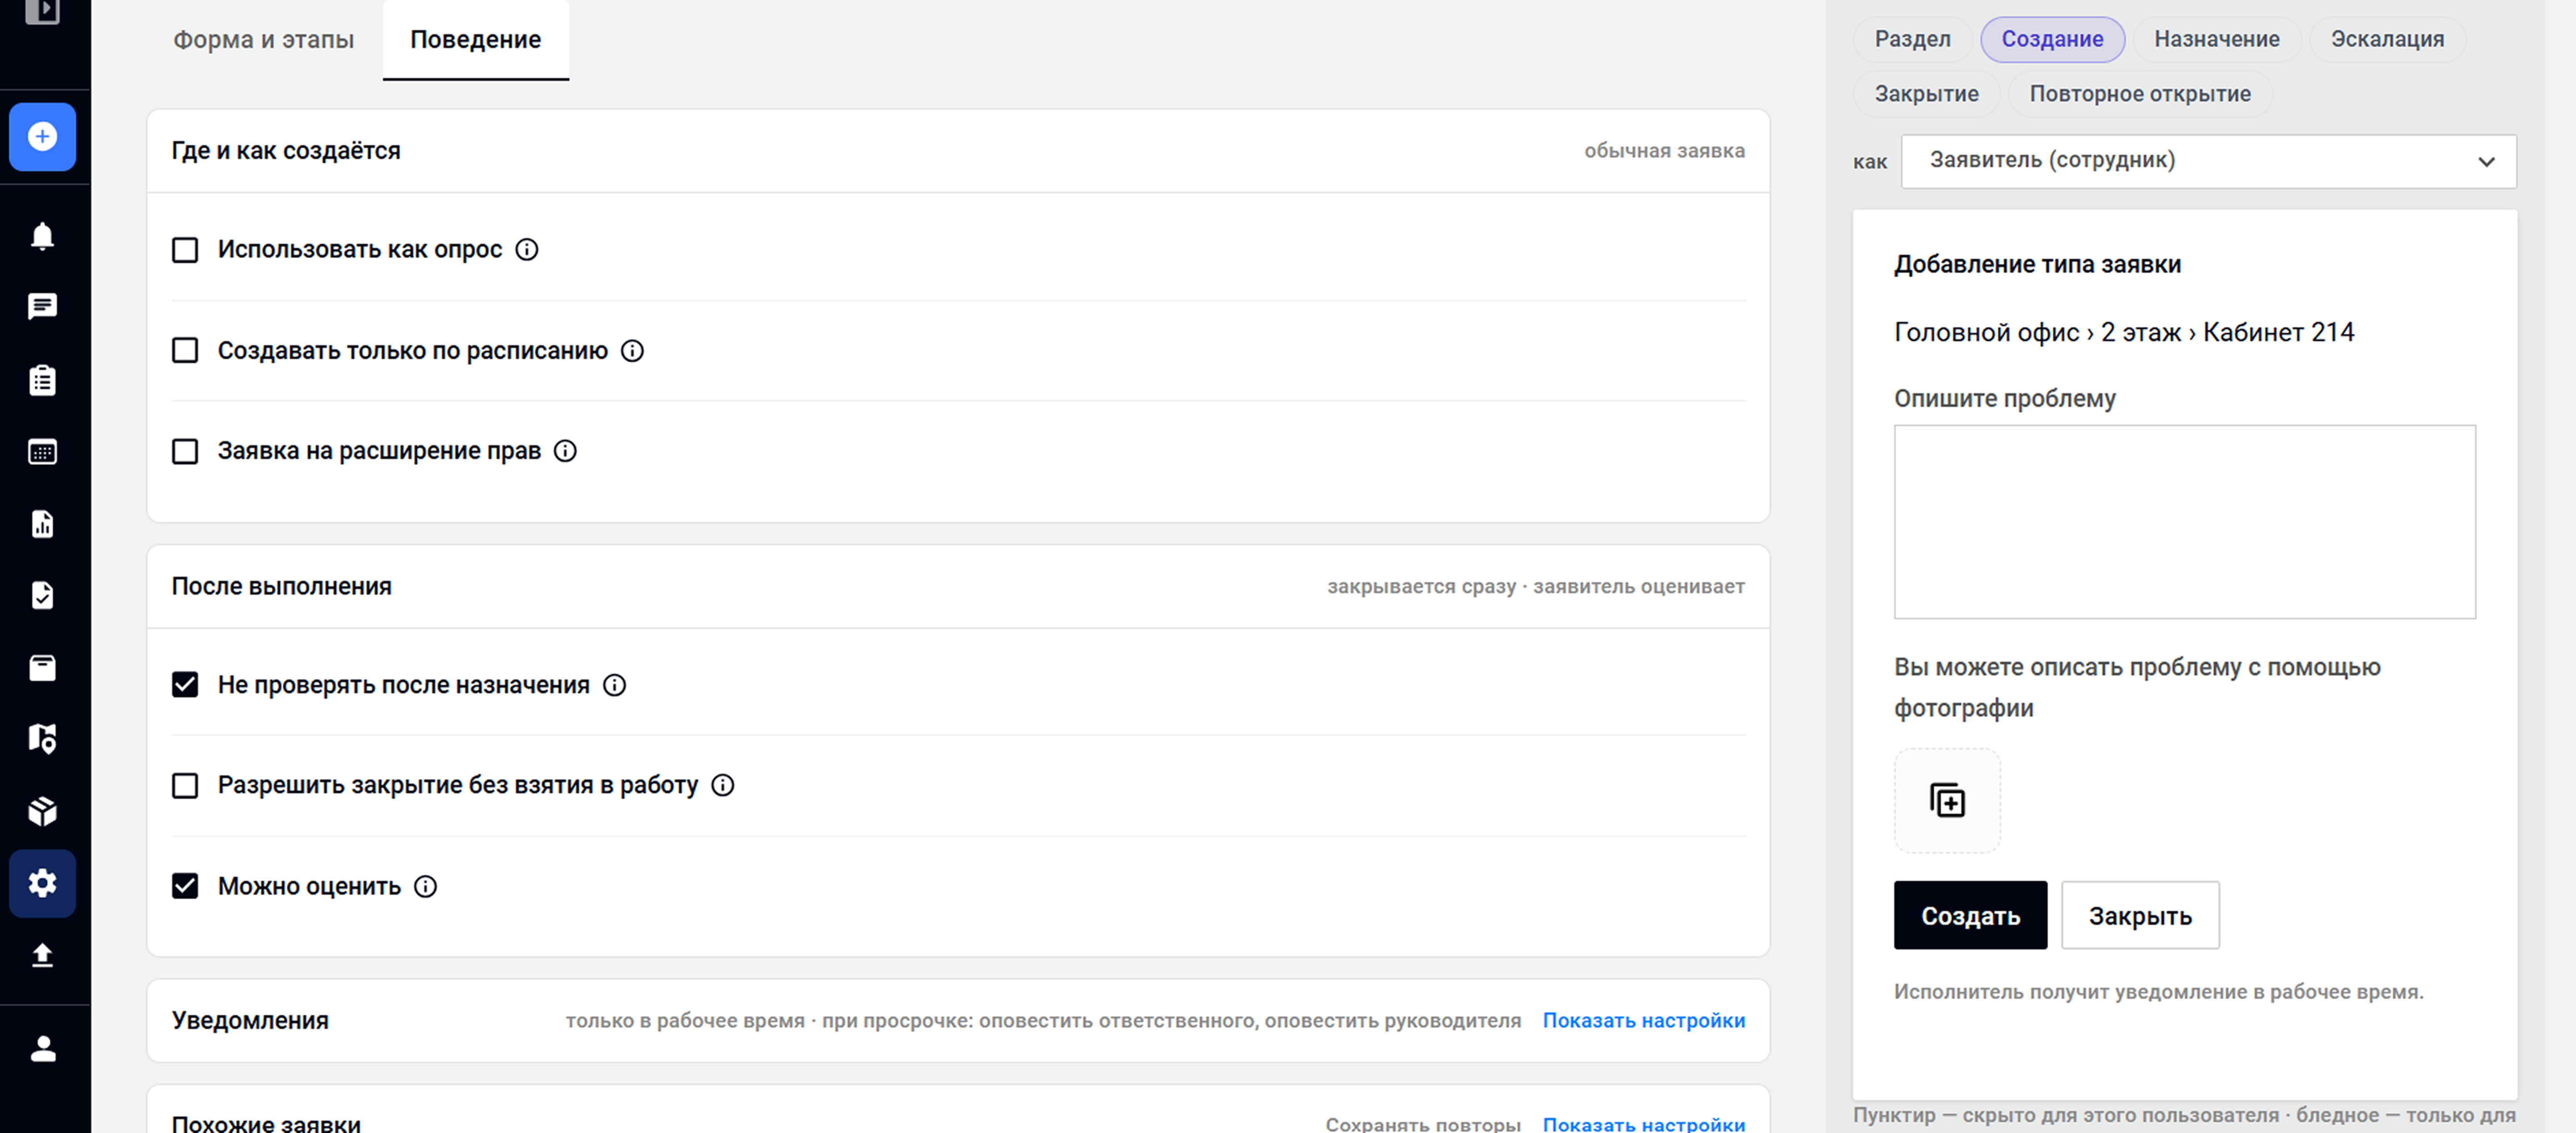The image size is (2576, 1133).
Task: Open calendar icon in sidebar
Action: pos(42,452)
